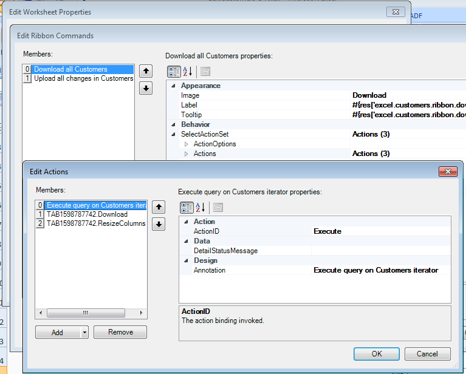Select Download all Customers member
The image size is (466, 374).
83,69
